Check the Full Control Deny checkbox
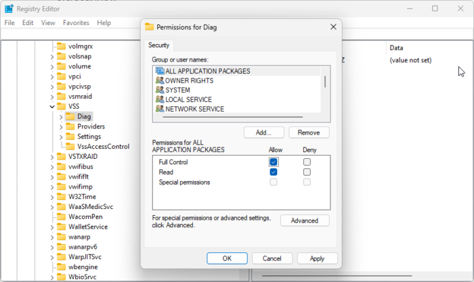Image resolution: width=474 pixels, height=282 pixels. click(307, 162)
